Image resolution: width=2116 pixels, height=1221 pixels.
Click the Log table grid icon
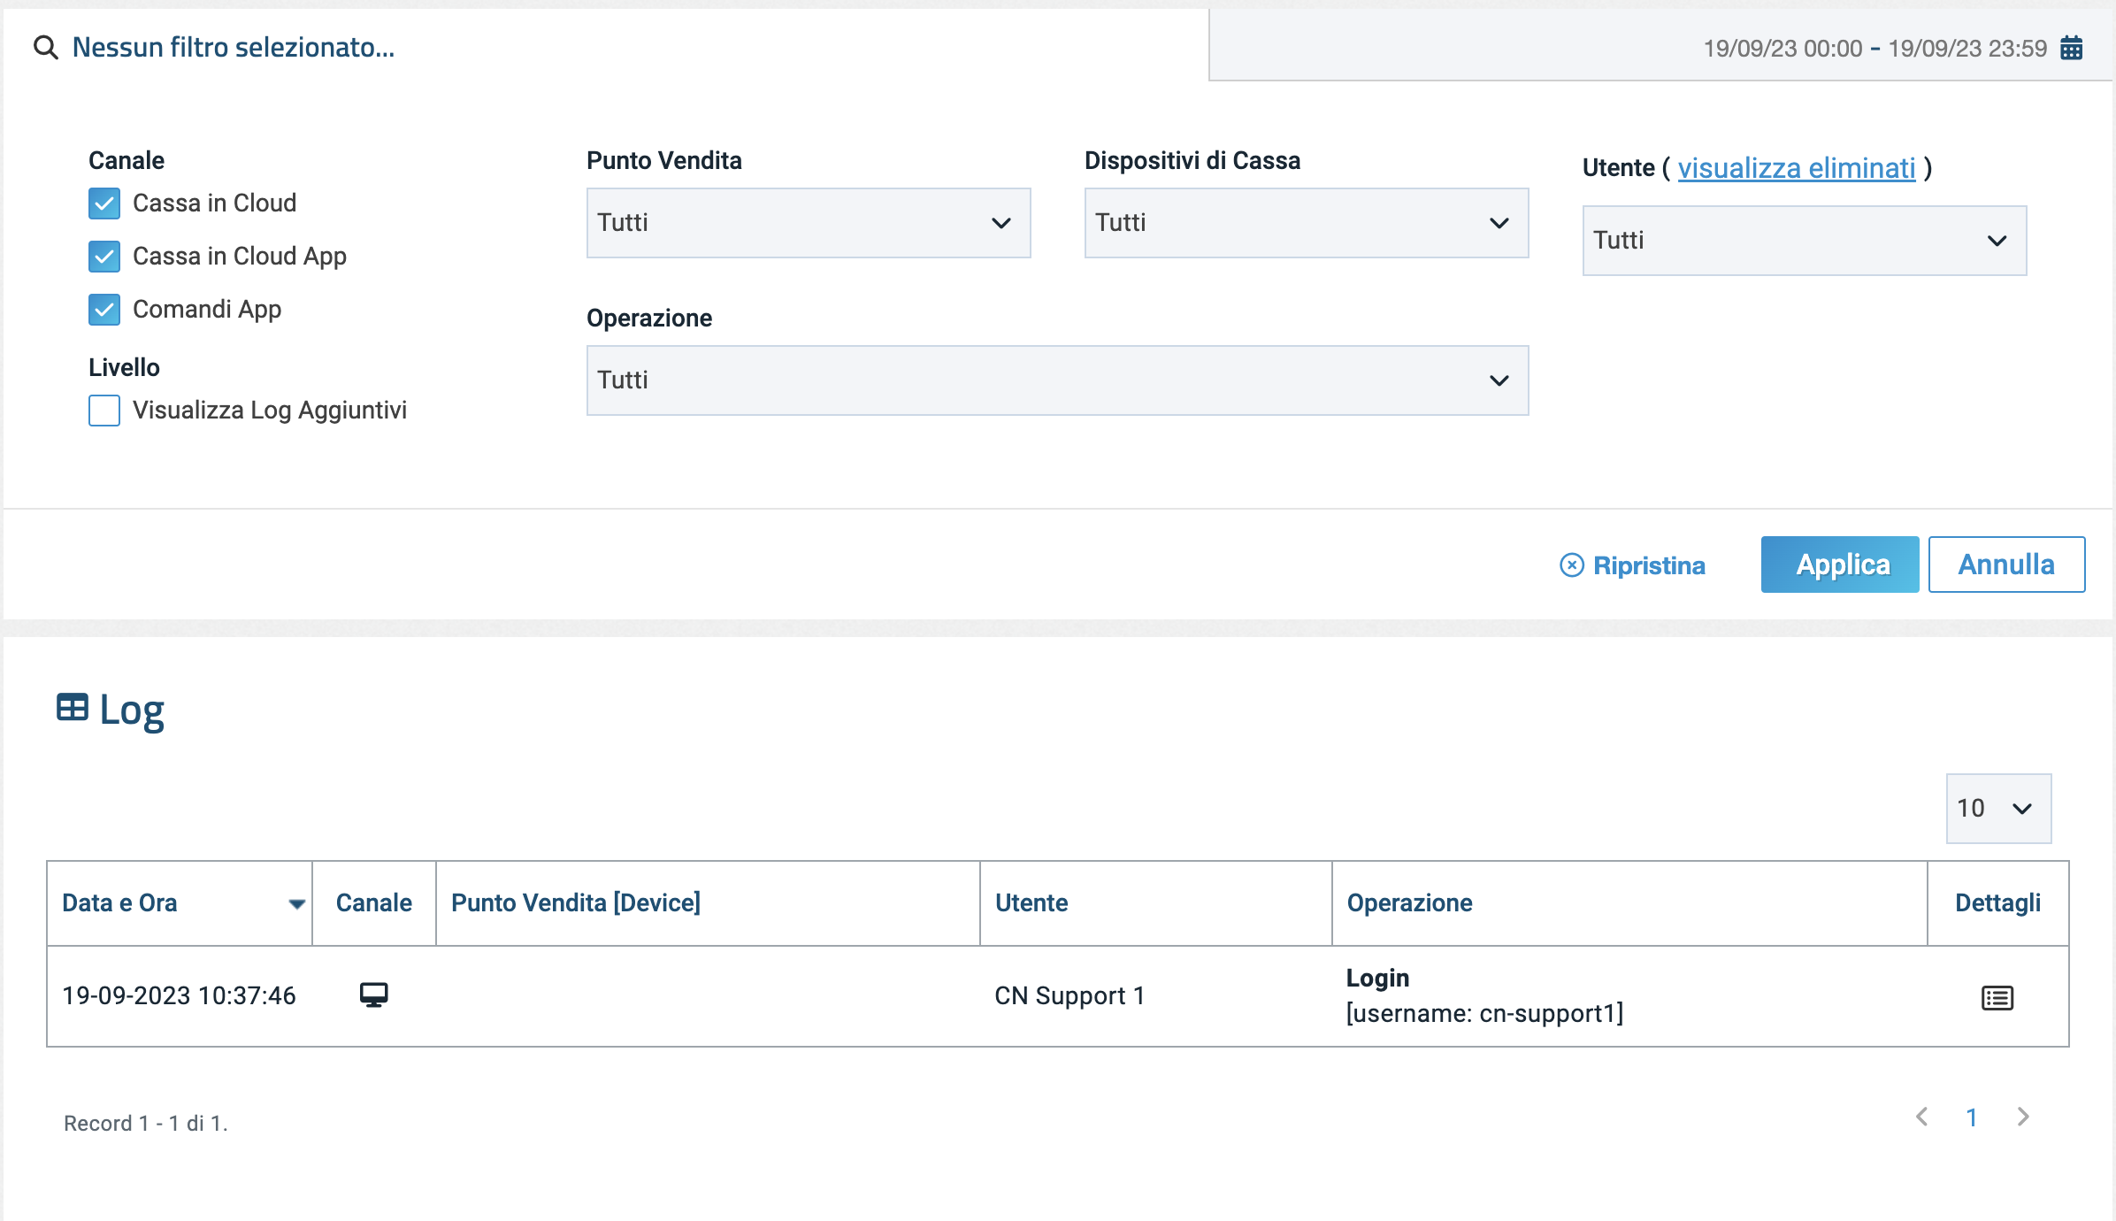[x=73, y=708]
